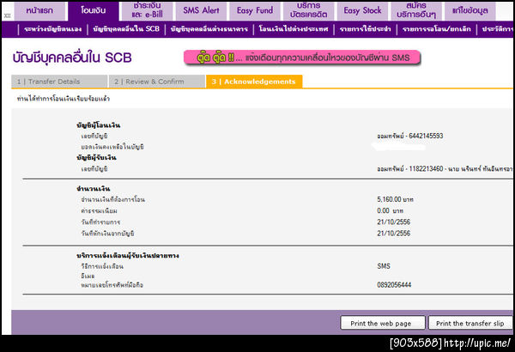This screenshot has width=515, height=352.
Task: Select the โอนเงิน transfer tab
Action: pyautogui.click(x=94, y=10)
